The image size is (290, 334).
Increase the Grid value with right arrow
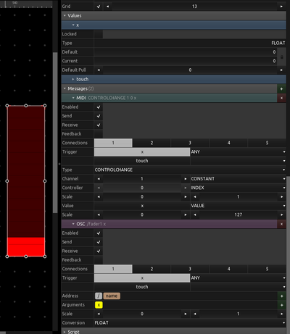click(281, 7)
